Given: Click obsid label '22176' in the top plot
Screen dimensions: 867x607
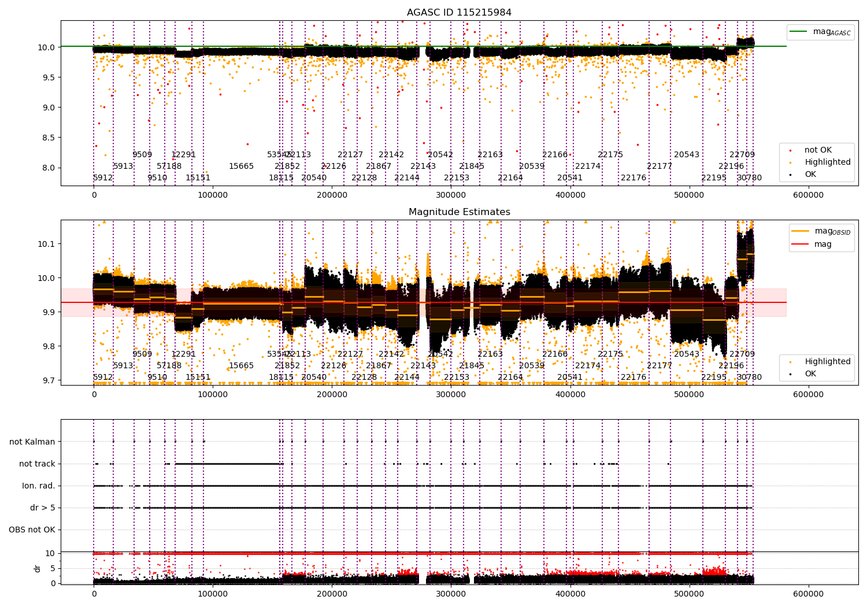Looking at the screenshot, I should [x=633, y=178].
